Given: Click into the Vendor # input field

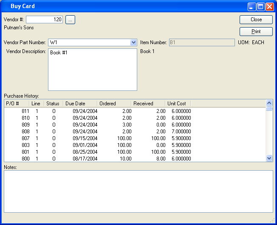Looking at the screenshot, I should click(x=45, y=20).
